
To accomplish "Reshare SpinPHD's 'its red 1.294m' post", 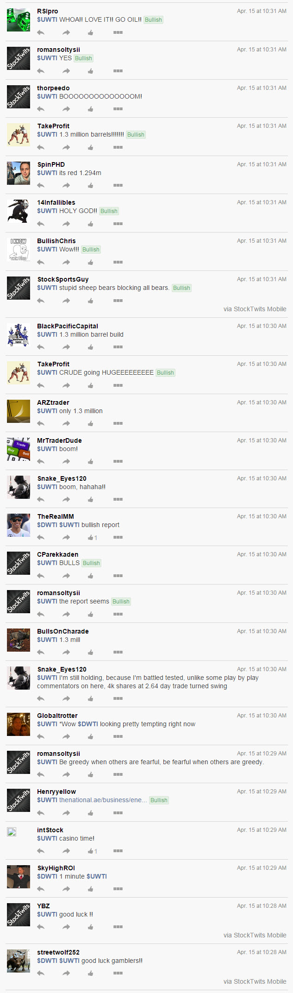I will pos(66,186).
